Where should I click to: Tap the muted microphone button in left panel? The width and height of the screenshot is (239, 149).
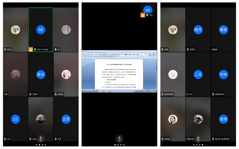click(x=41, y=138)
